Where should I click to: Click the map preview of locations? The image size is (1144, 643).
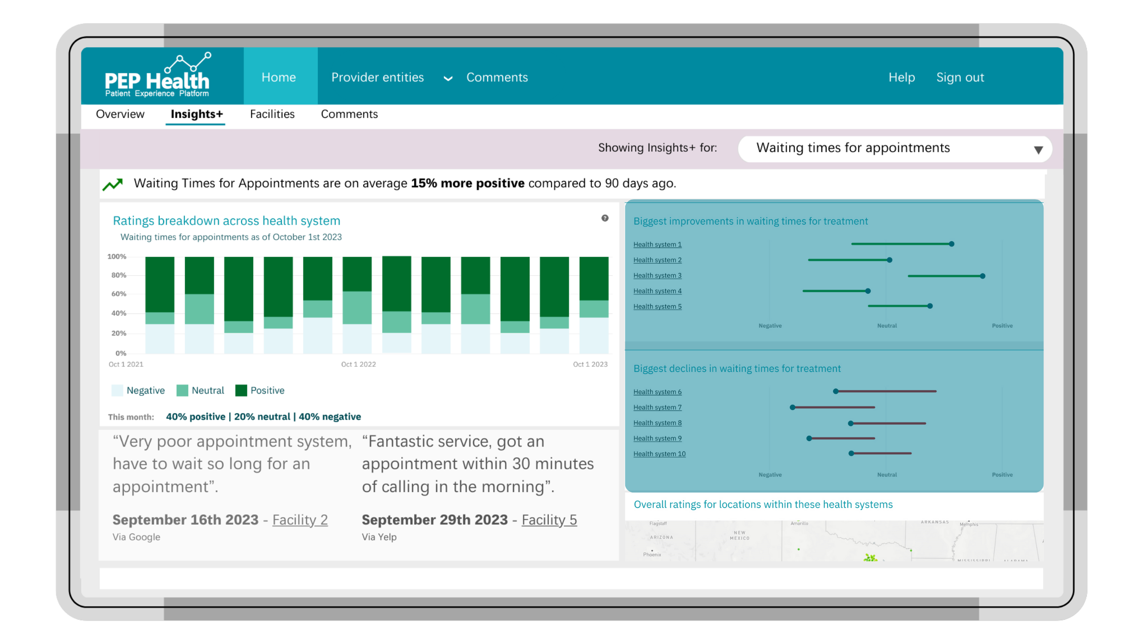[834, 541]
